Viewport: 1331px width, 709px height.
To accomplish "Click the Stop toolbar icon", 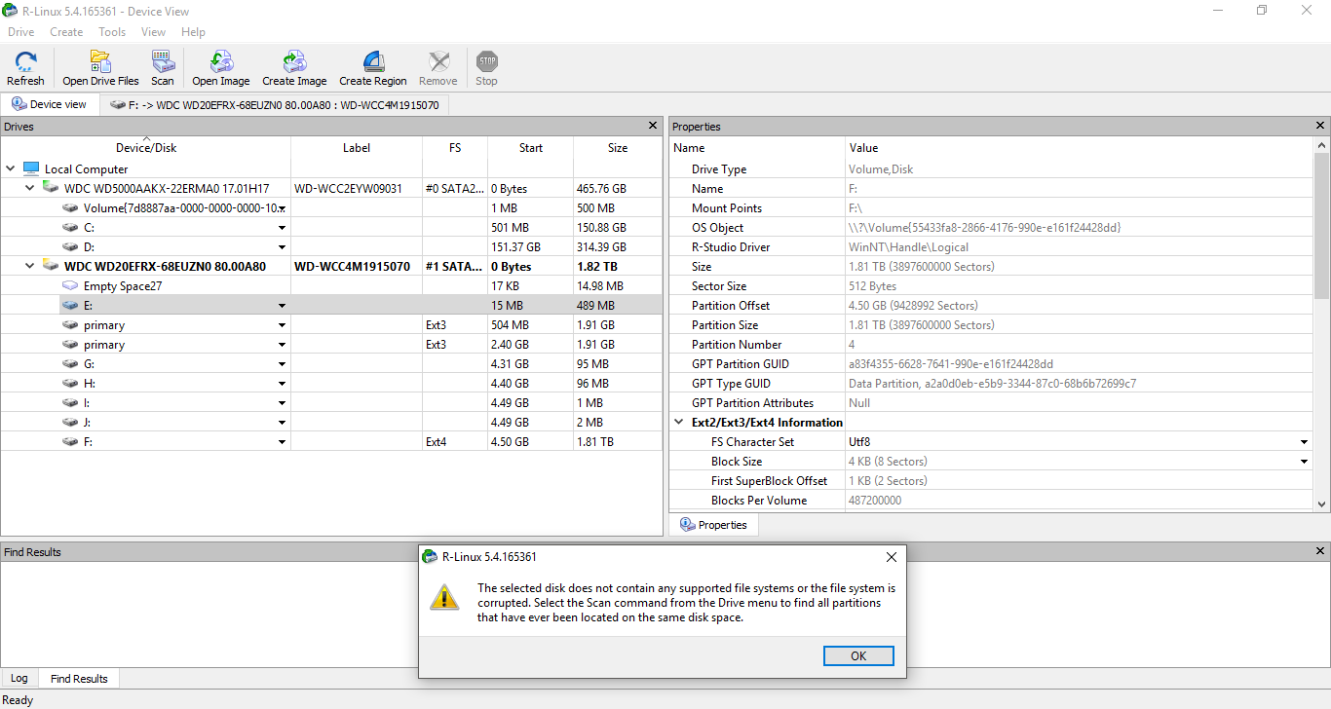I will [x=487, y=62].
